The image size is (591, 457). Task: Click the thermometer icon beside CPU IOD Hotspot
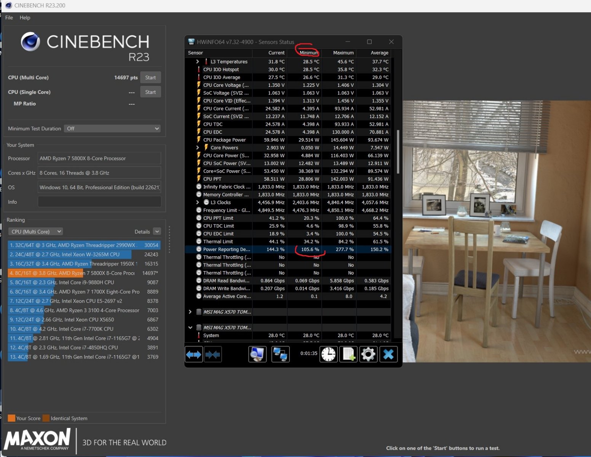click(x=199, y=69)
